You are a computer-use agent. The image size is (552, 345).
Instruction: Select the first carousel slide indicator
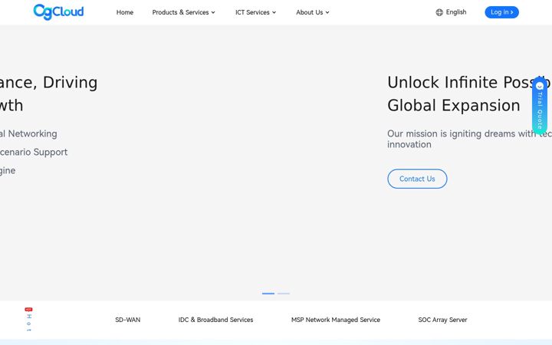(268, 293)
